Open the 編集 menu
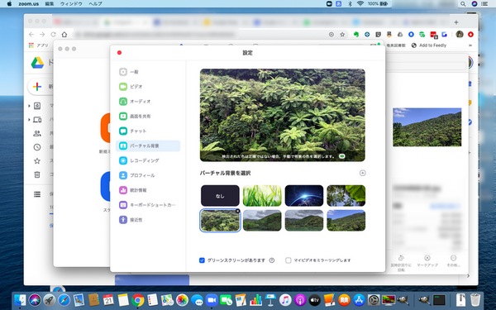496x310 pixels. 50,4
